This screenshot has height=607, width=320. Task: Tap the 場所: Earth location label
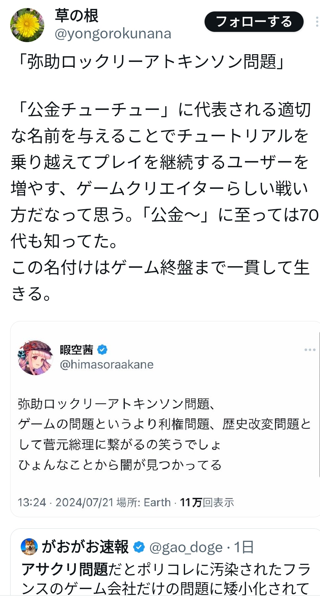pos(144,502)
